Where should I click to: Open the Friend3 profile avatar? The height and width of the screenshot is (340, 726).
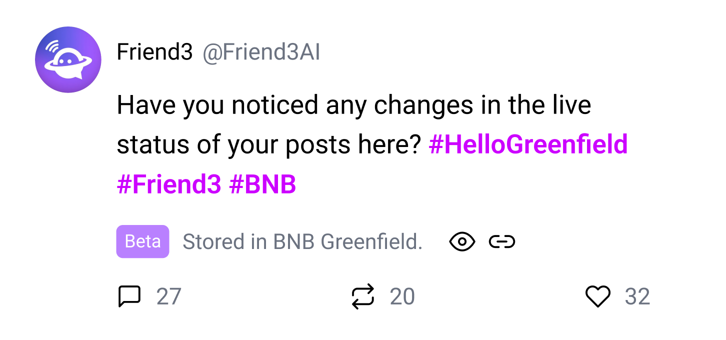point(68,59)
